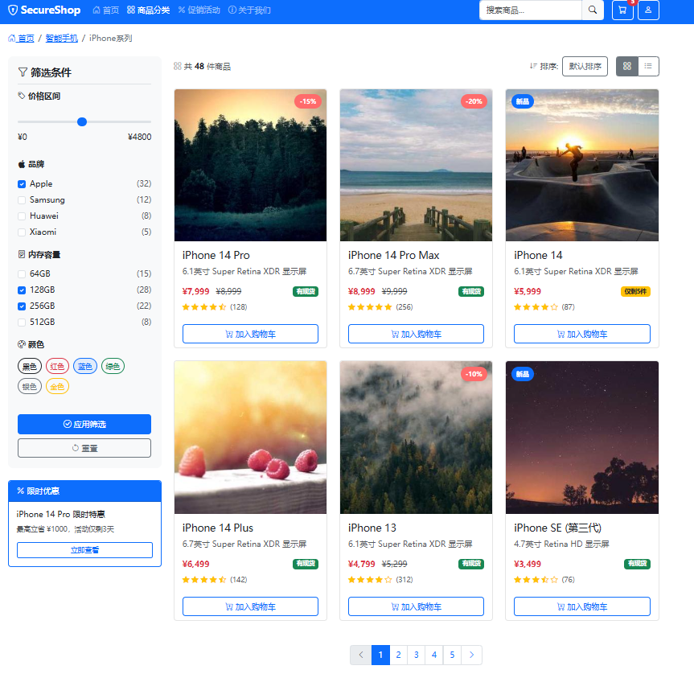
Task: Click the sort icon beside 排序
Action: [x=533, y=67]
